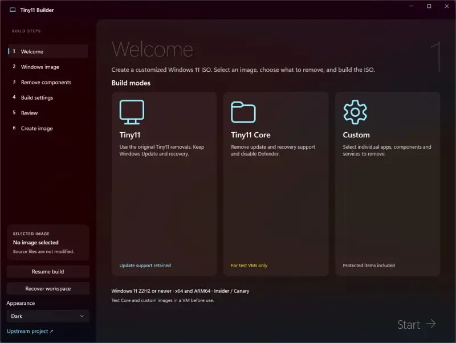456x343 pixels.
Task: Click the 'For test VMs only' label
Action: (x=249, y=266)
